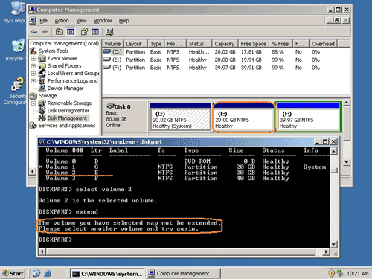The height and width of the screenshot is (279, 372).
Task: Click the 17.81 GB free space cell
Action: 251,52
